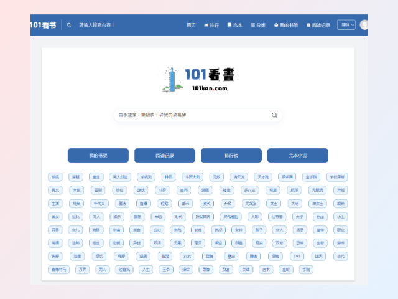Viewport: 398px width, 299px height.
Task: Select the 宇宙 tag
Action: click(x=116, y=230)
